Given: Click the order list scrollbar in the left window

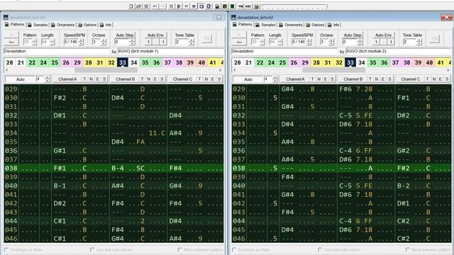Looking at the screenshot, I should (106, 70).
